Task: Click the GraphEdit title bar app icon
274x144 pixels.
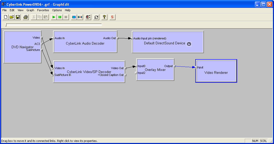Action: 3,4
